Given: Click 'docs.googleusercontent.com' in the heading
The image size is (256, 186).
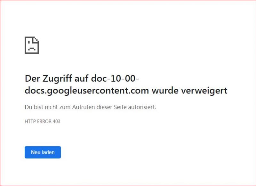Looking at the screenshot, I should click(x=87, y=91).
